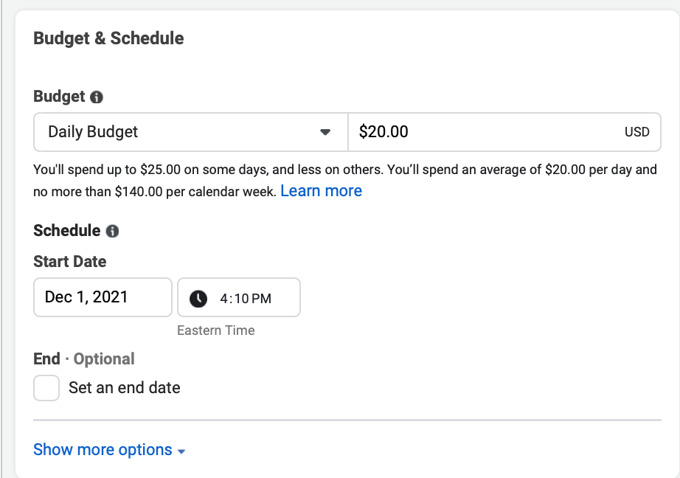Click the Daily Budget dropdown arrow
Image resolution: width=680 pixels, height=478 pixels.
pos(325,133)
